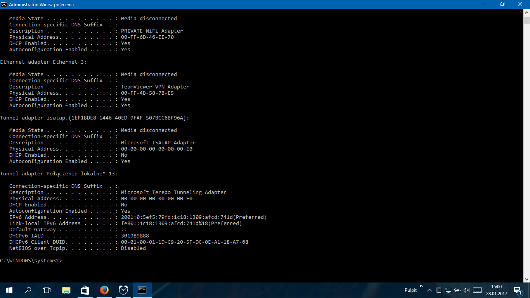Click MAC address 00-FF-4B-58-7B-E5
The height and width of the screenshot is (298, 530).
(147, 93)
